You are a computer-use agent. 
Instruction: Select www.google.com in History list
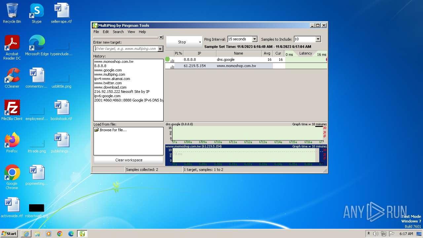click(x=108, y=70)
